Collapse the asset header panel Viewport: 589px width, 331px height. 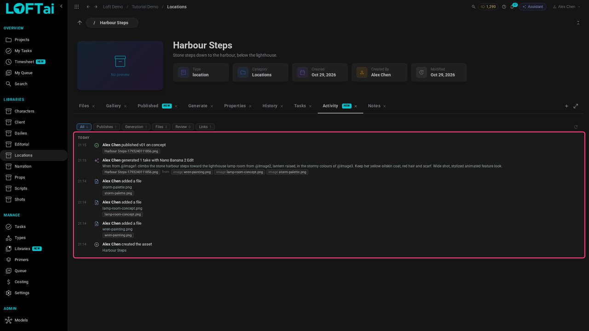(x=578, y=23)
